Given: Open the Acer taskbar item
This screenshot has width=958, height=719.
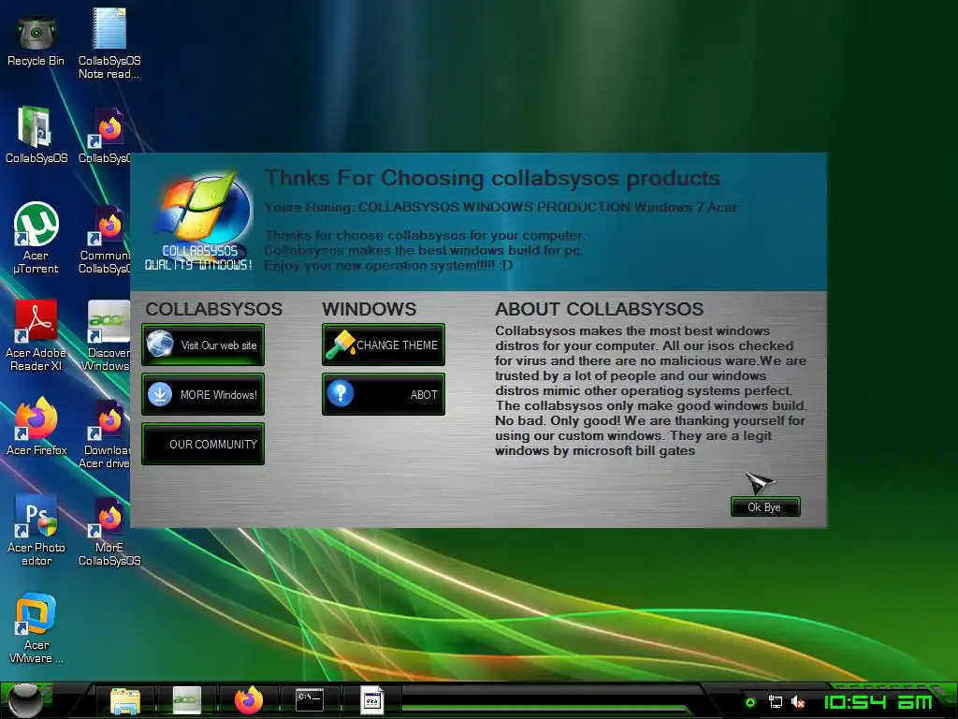Looking at the screenshot, I should tap(186, 700).
